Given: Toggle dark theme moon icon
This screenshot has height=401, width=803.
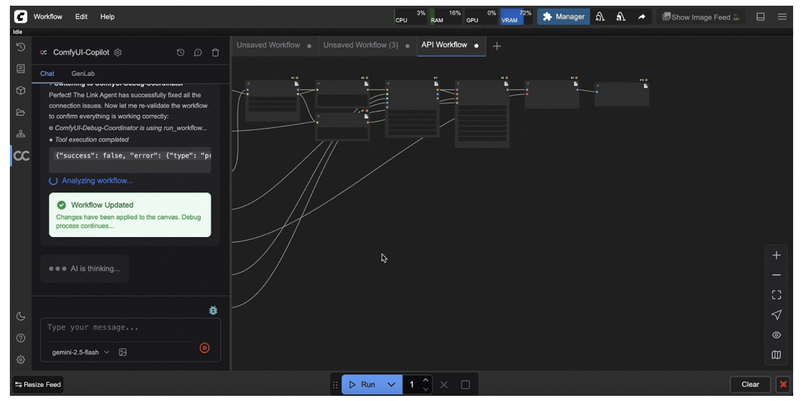Looking at the screenshot, I should coord(21,316).
